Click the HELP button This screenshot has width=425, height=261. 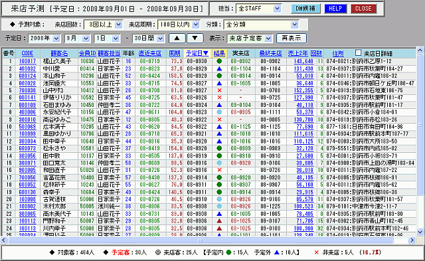(x=335, y=9)
